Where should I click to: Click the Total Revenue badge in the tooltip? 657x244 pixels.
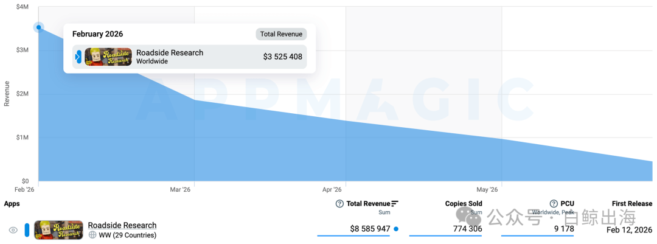(x=282, y=34)
